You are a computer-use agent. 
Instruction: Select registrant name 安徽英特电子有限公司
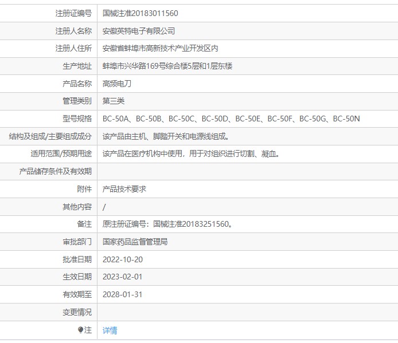pyautogui.click(x=139, y=31)
